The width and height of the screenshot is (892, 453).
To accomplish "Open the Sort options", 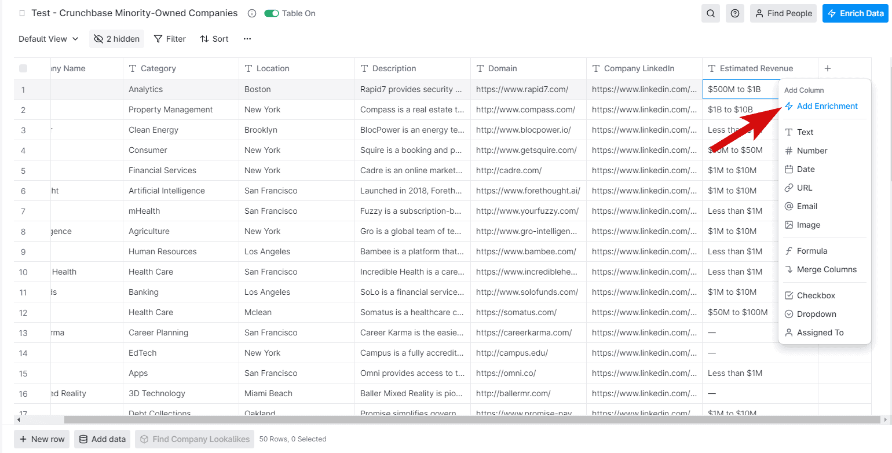I will 214,39.
